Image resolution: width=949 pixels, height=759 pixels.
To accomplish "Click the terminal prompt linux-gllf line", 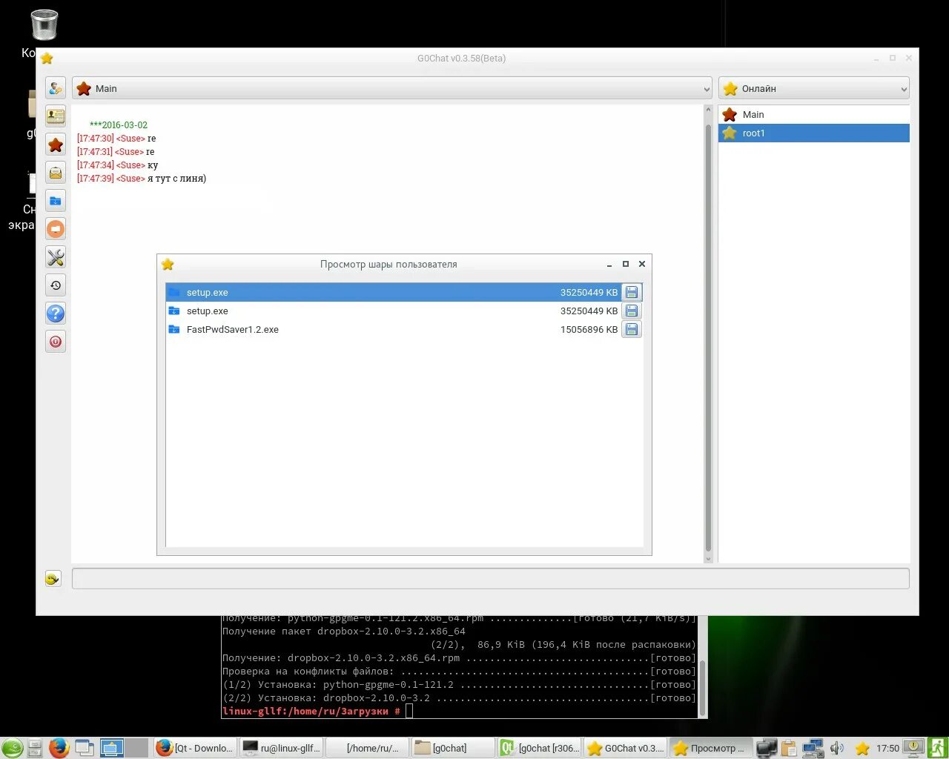I will 311,712.
